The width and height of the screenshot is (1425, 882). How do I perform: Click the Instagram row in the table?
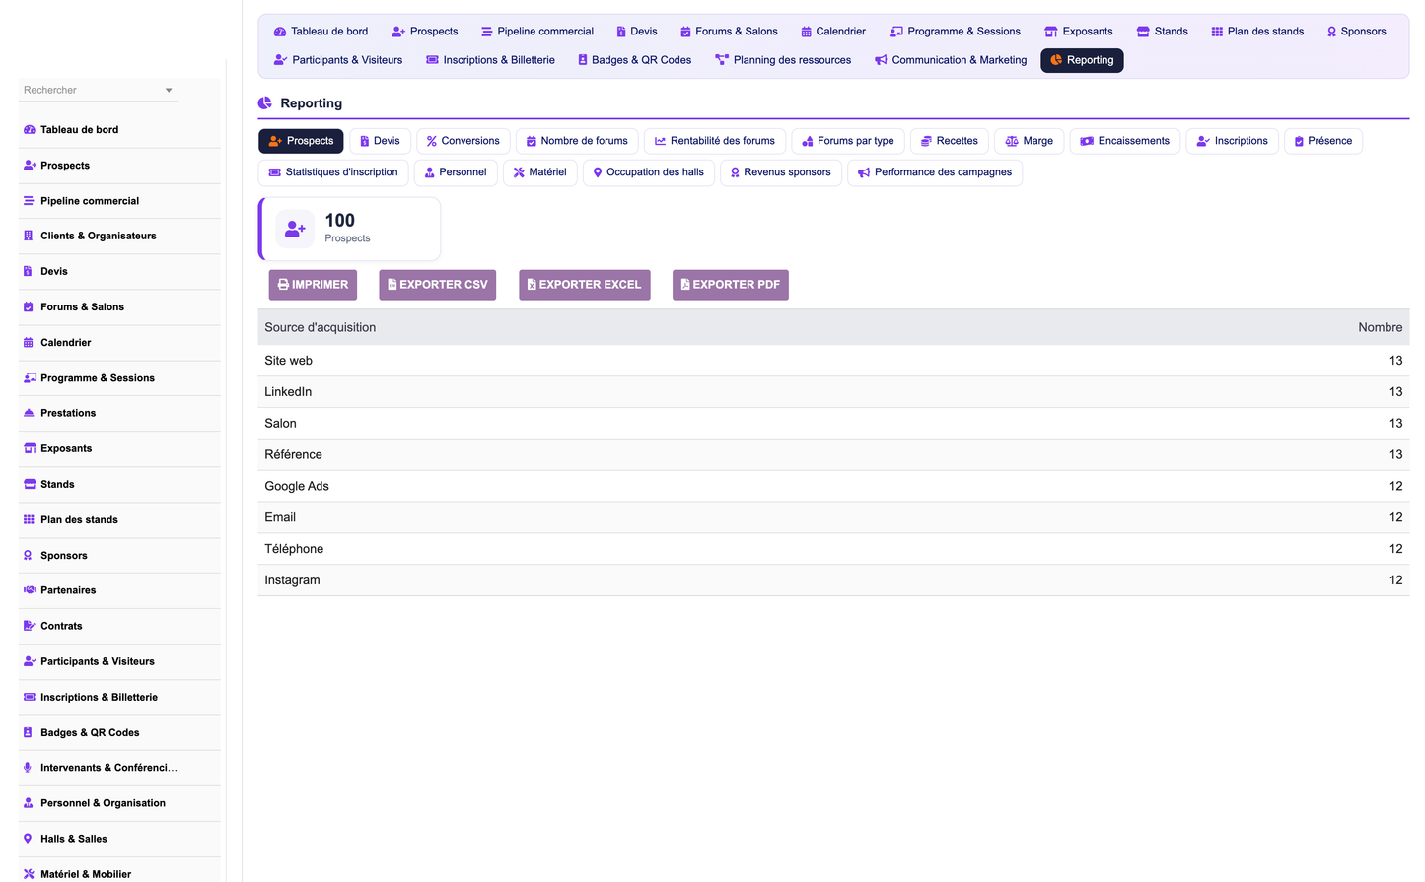click(833, 580)
